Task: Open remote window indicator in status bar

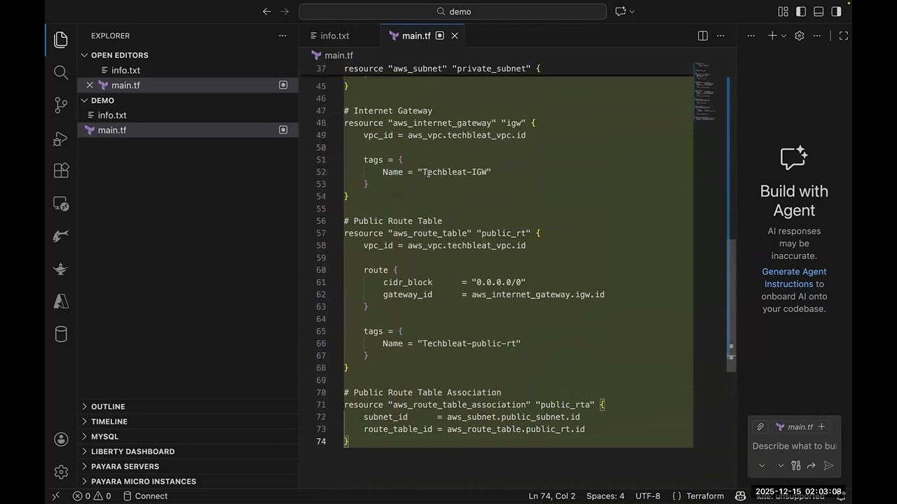Action: point(55,496)
